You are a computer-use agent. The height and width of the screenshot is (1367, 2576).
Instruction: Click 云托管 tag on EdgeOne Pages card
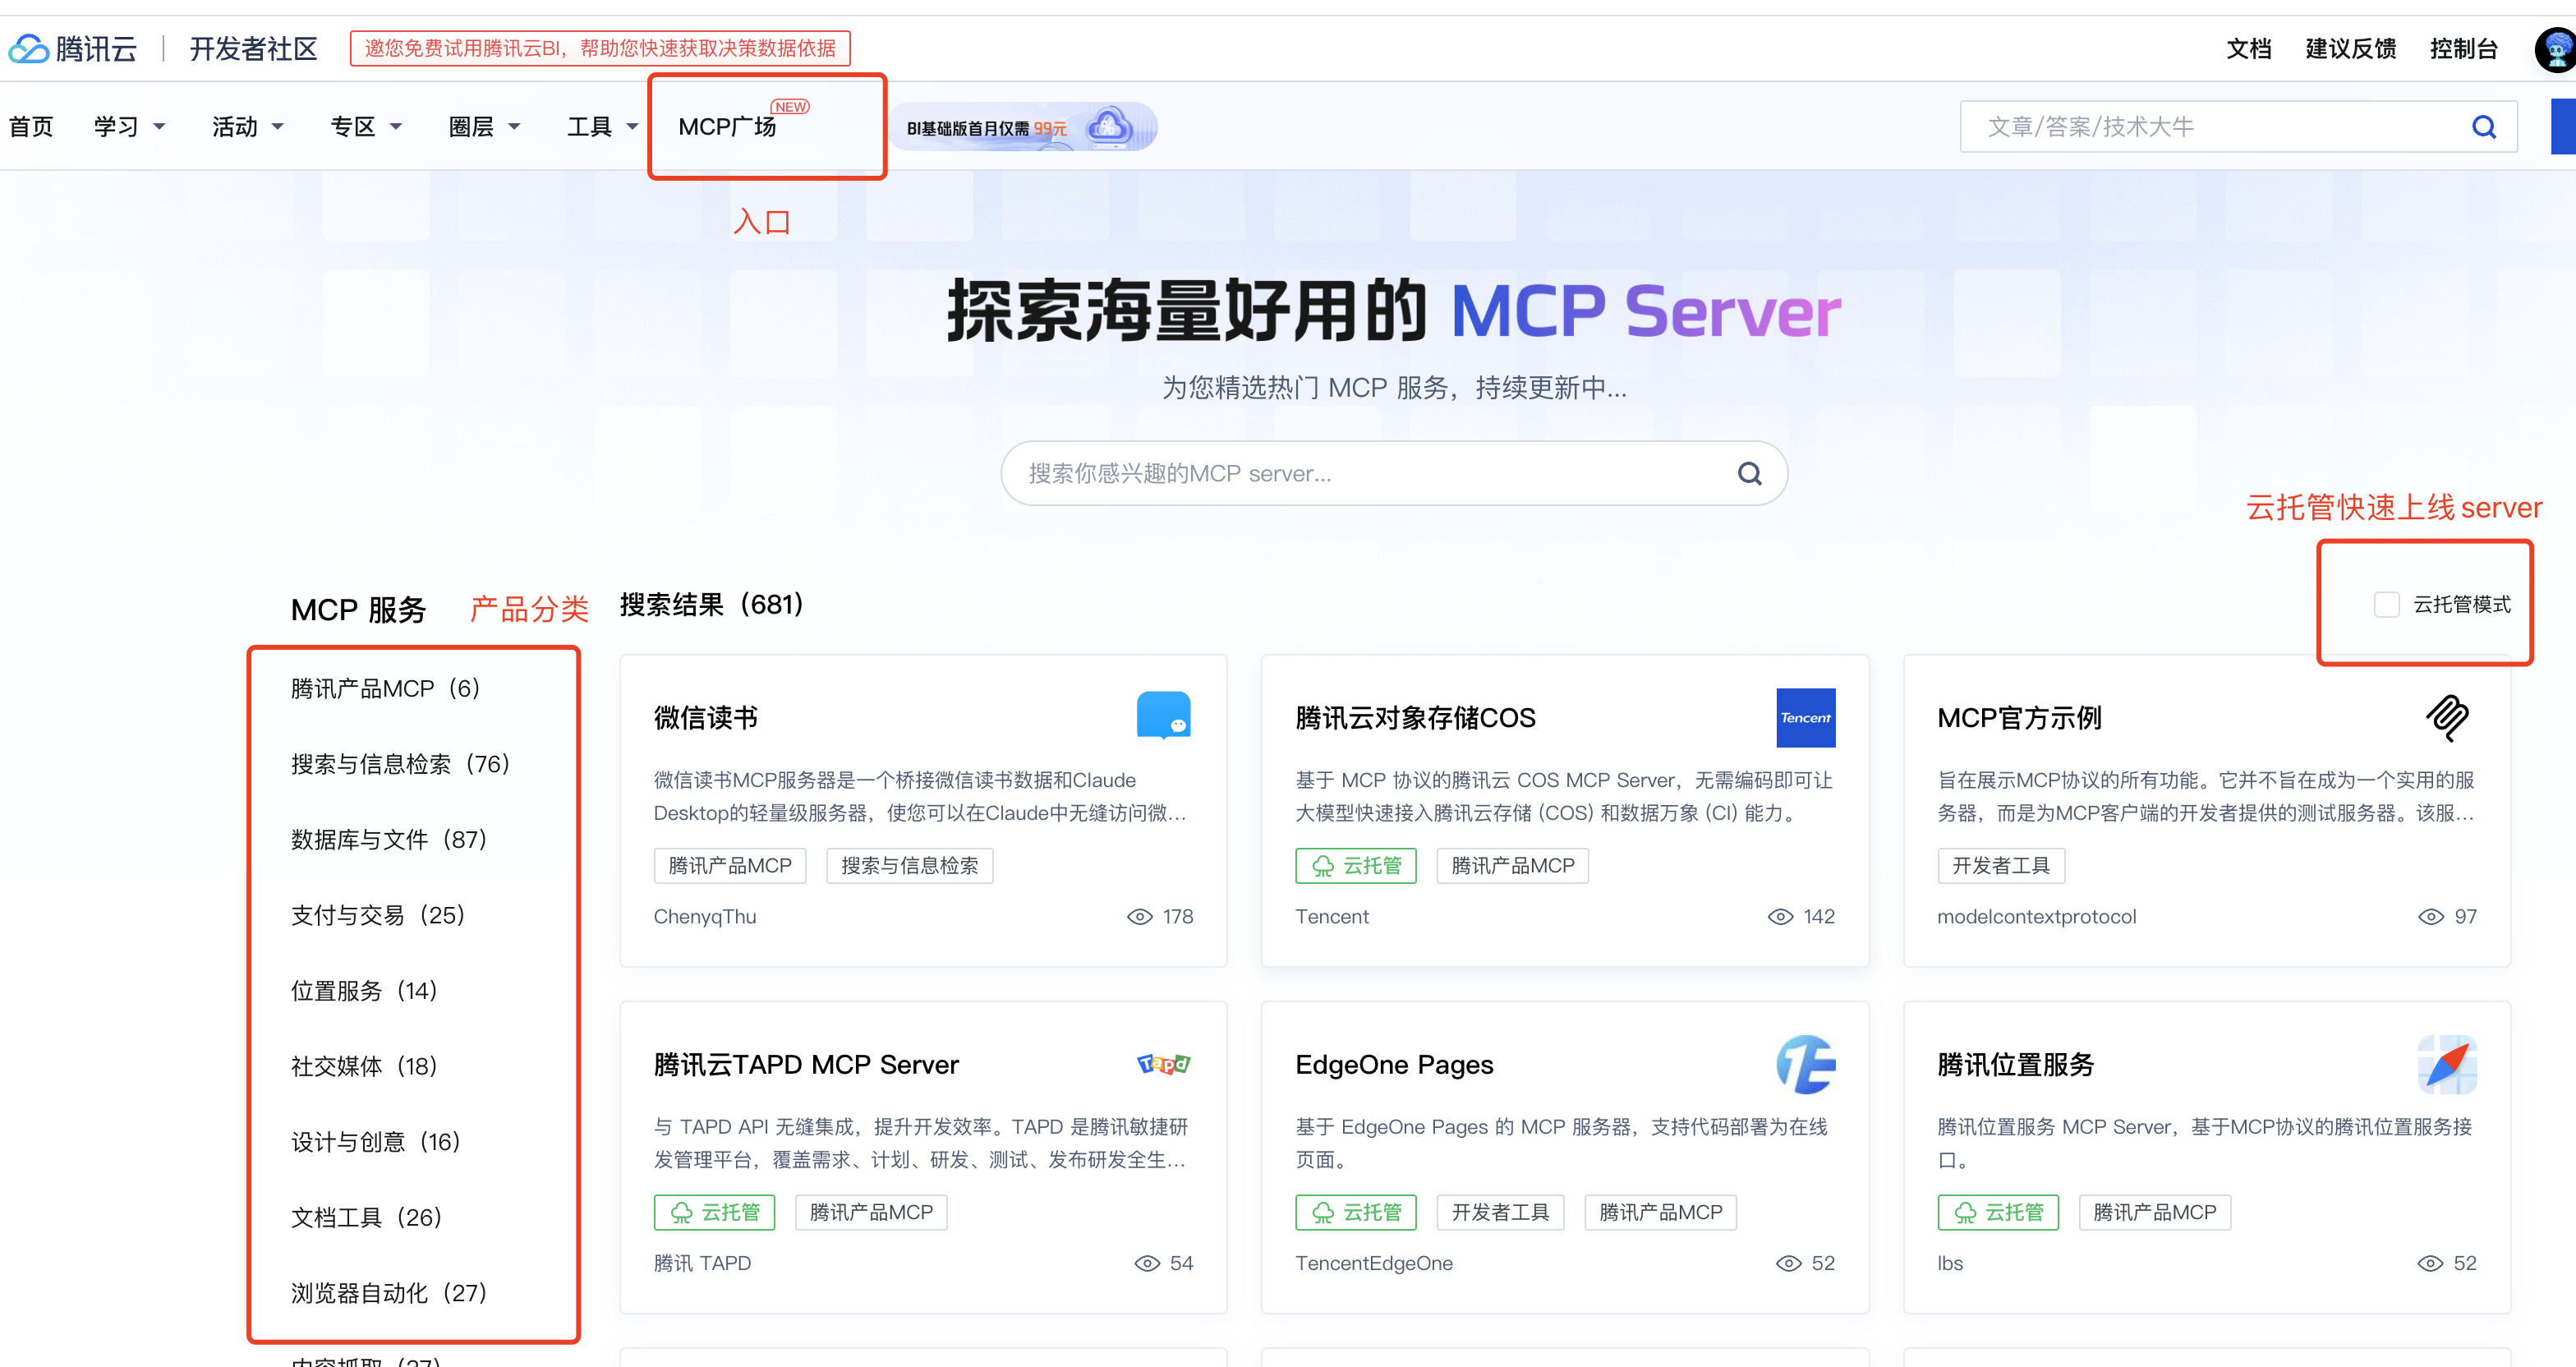point(1356,1212)
